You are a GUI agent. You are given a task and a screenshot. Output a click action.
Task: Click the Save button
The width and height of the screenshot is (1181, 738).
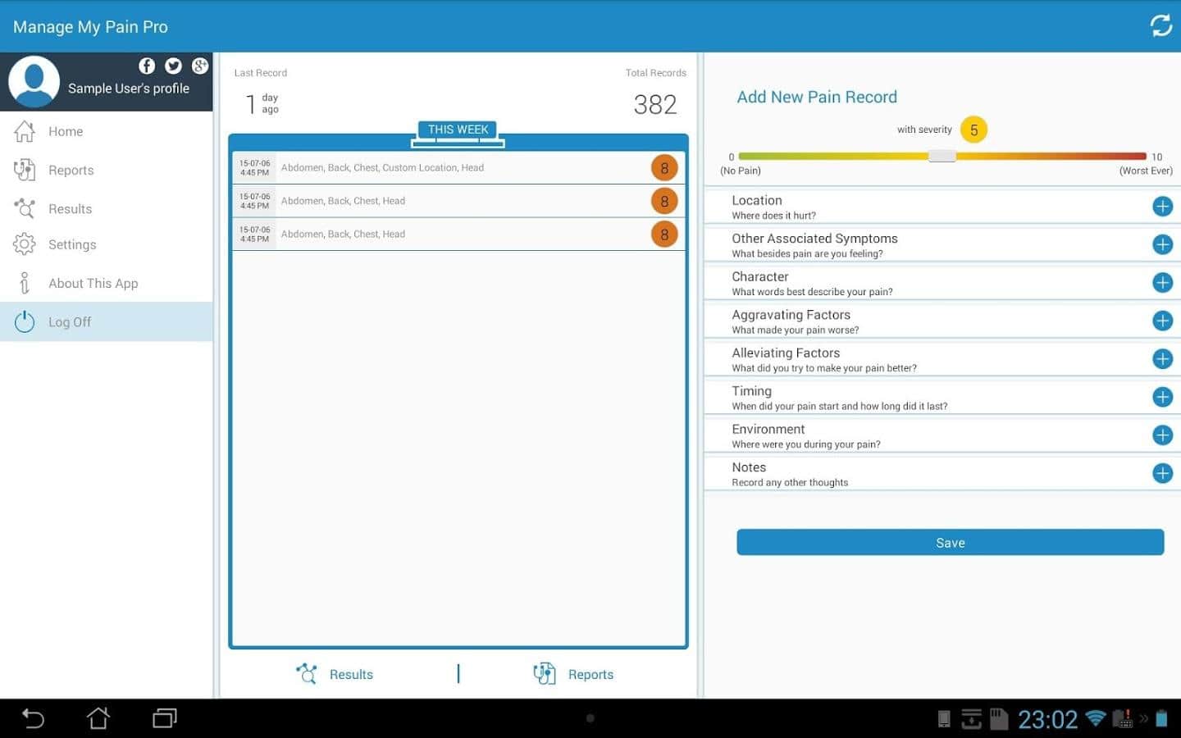click(950, 543)
